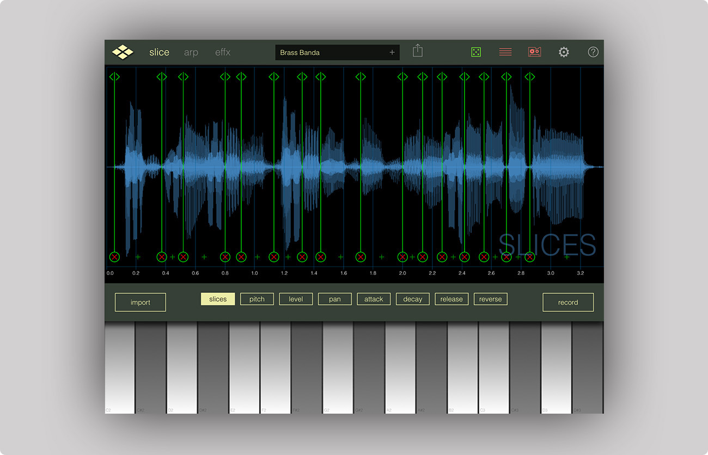Play the D3 piano key

click(556, 367)
